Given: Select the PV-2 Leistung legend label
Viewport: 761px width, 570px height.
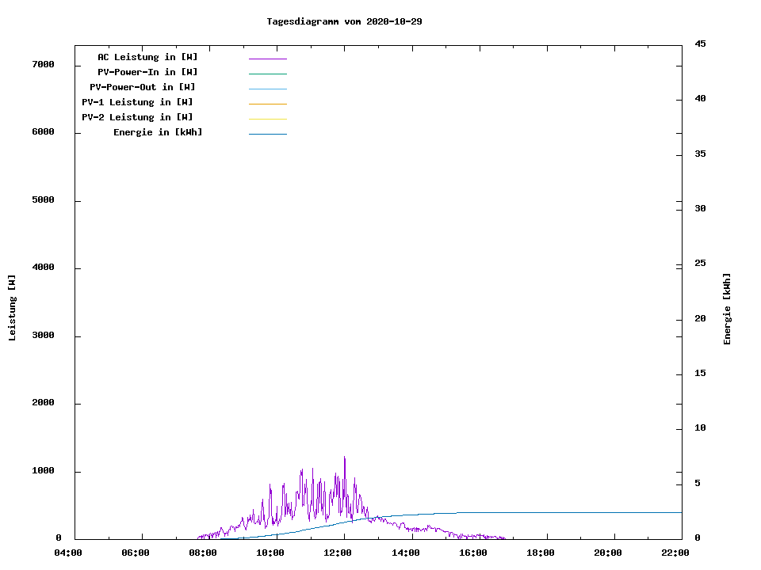Looking at the screenshot, I should coord(137,117).
